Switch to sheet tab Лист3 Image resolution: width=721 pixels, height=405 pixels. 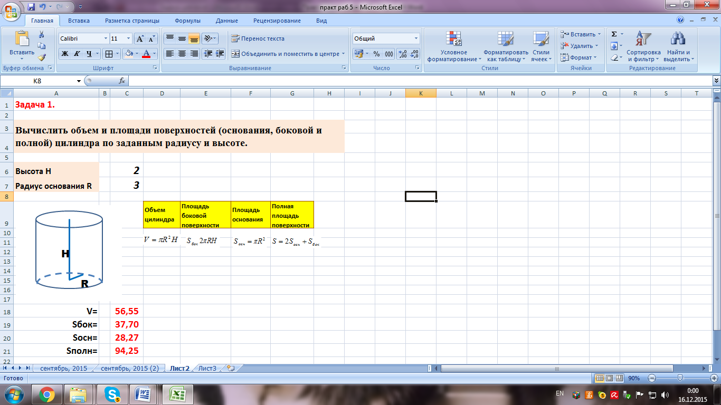coord(207,369)
